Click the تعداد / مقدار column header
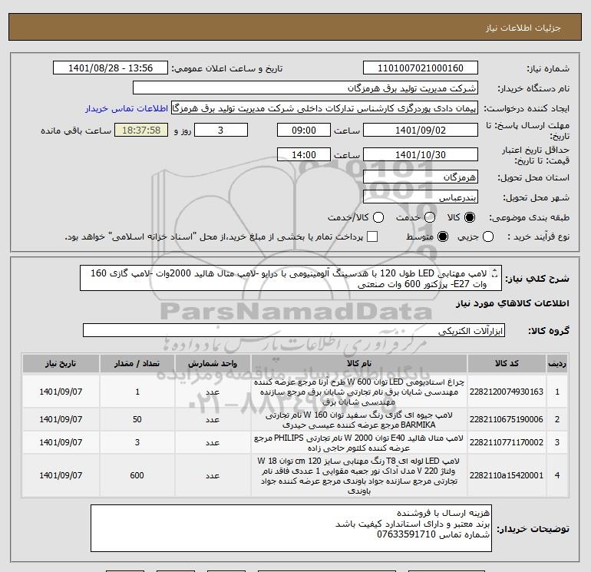 point(137,363)
